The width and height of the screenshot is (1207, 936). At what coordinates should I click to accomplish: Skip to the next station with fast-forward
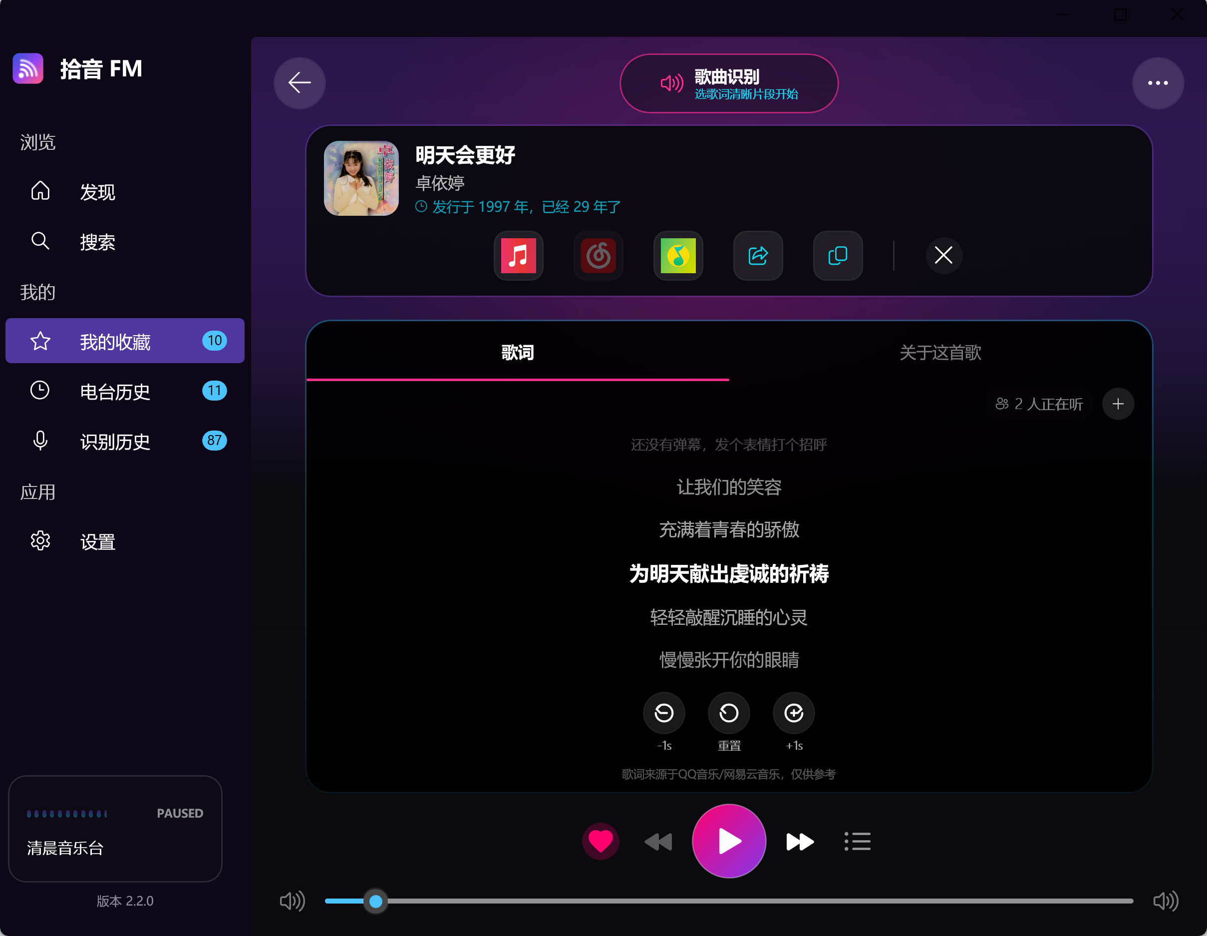point(800,842)
